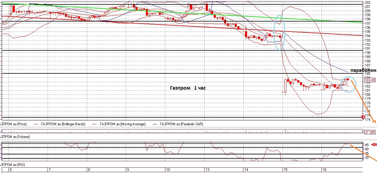Click the ГАЗПРОМ ао [Volume] panel label
The image size is (377, 173).
click(15, 137)
